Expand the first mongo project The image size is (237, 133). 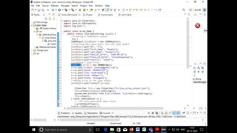click(31, 22)
